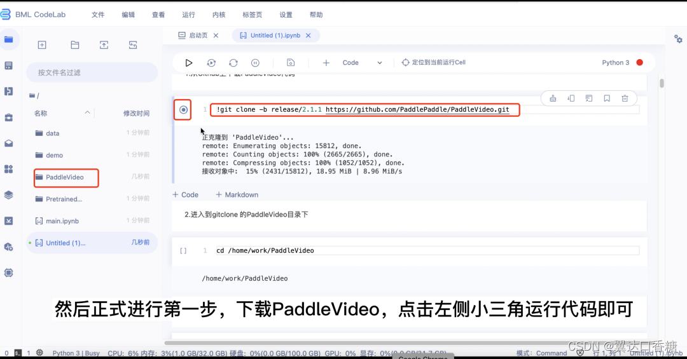The height and width of the screenshot is (359, 687).
Task: Click status bar terminal icon
Action: click(x=18, y=353)
